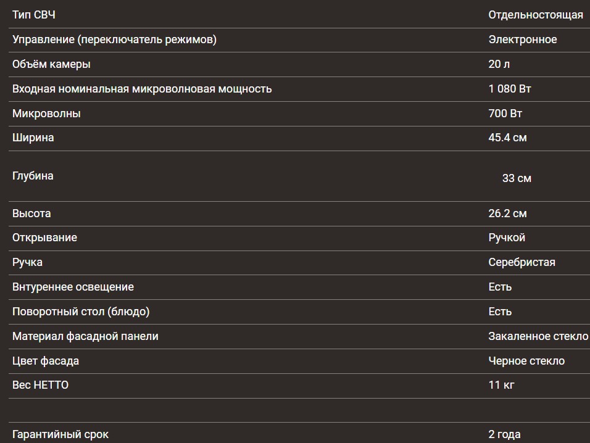Click the '1 080 Вт' value
The image size is (590, 443).
pos(510,89)
